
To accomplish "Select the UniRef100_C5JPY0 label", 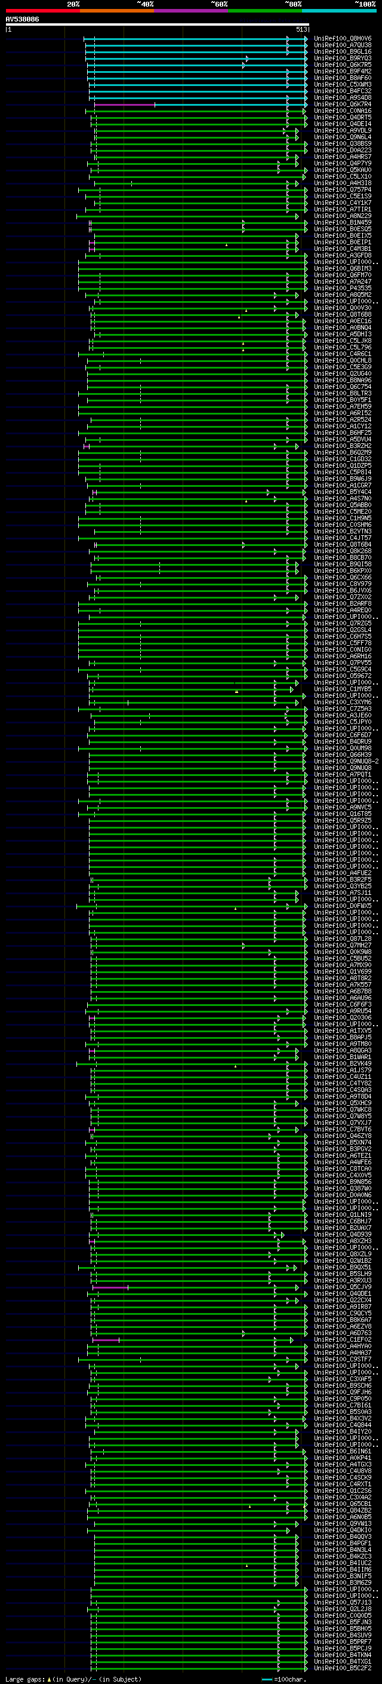I will coord(342,722).
